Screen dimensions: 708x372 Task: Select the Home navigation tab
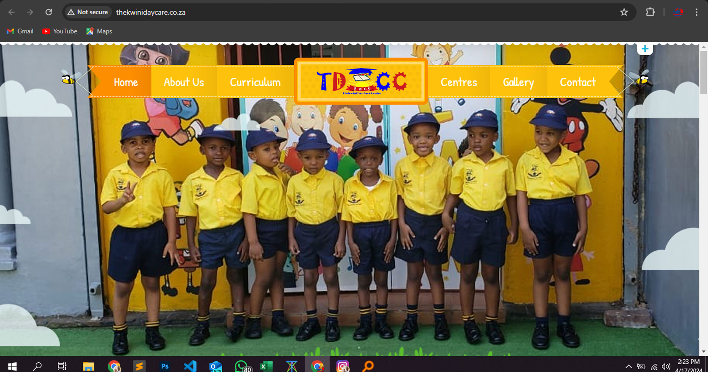(126, 82)
